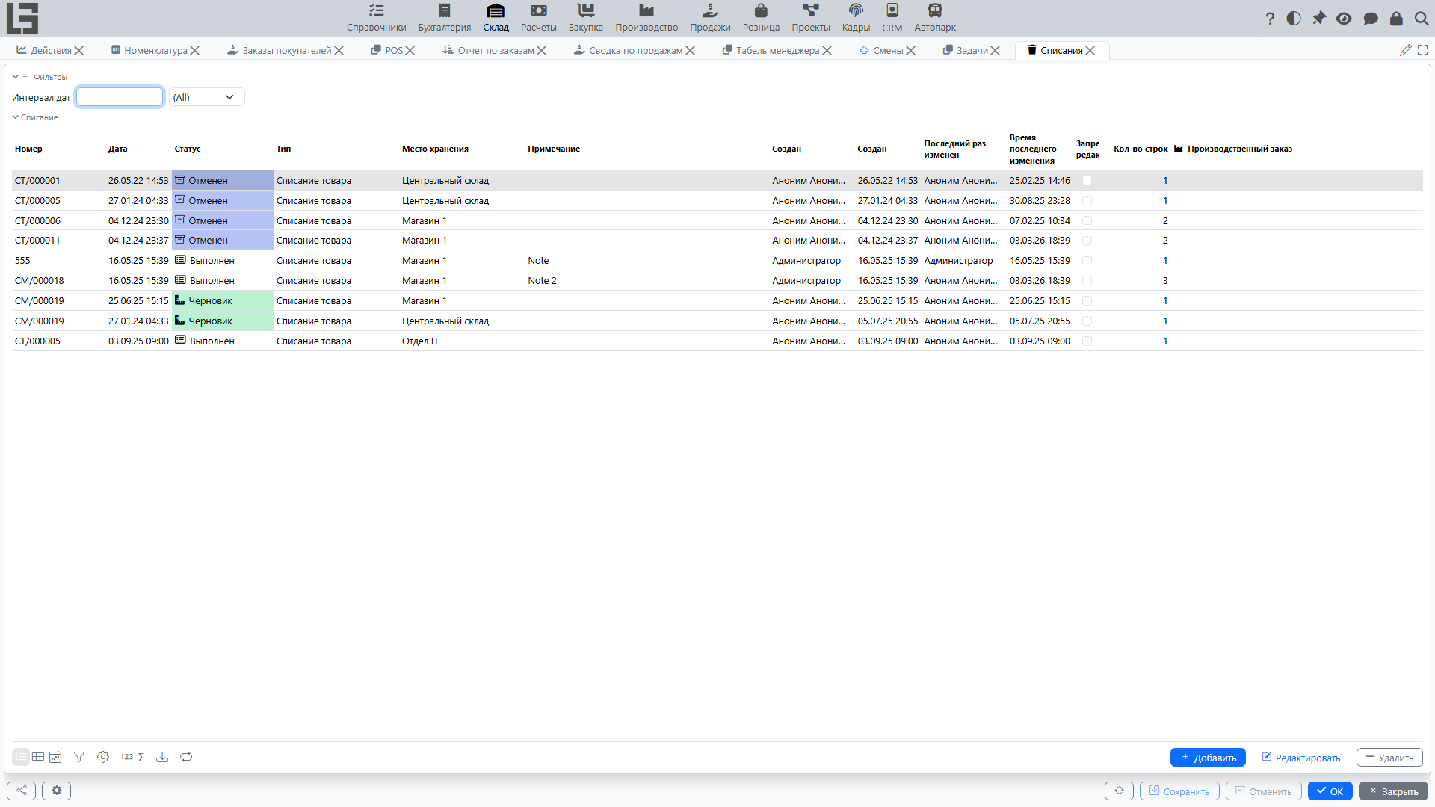Toggle edit lock checkbox for CM/000018 row
Image resolution: width=1435 pixels, height=807 pixels.
point(1087,281)
